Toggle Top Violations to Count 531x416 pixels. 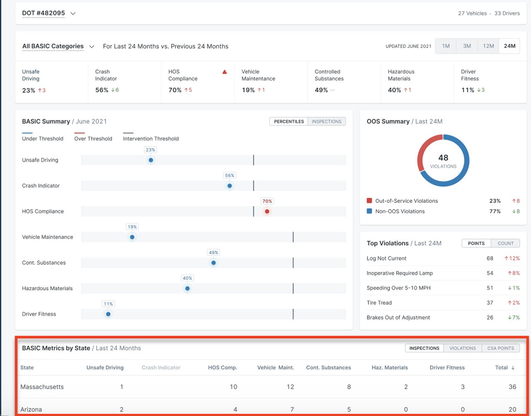point(505,243)
